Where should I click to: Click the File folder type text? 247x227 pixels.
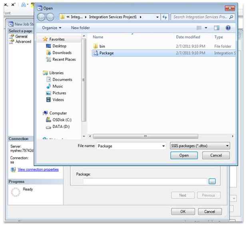click(223, 46)
